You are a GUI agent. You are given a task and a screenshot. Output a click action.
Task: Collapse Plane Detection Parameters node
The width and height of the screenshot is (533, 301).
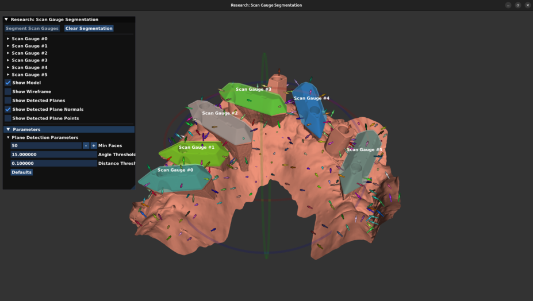8,138
